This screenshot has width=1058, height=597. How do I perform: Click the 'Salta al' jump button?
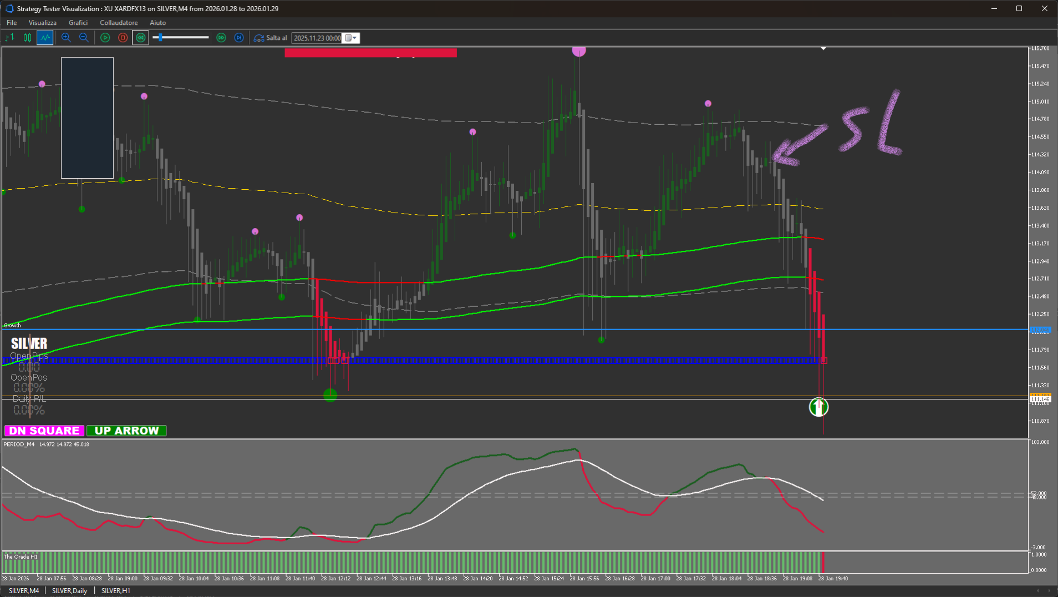click(x=271, y=38)
